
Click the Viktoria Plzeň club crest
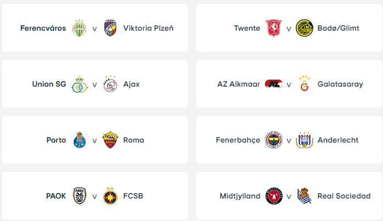pos(110,29)
